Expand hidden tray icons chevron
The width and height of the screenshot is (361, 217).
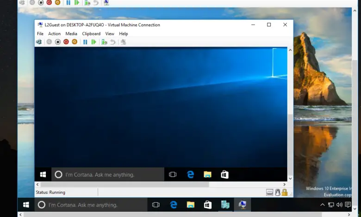(322, 205)
